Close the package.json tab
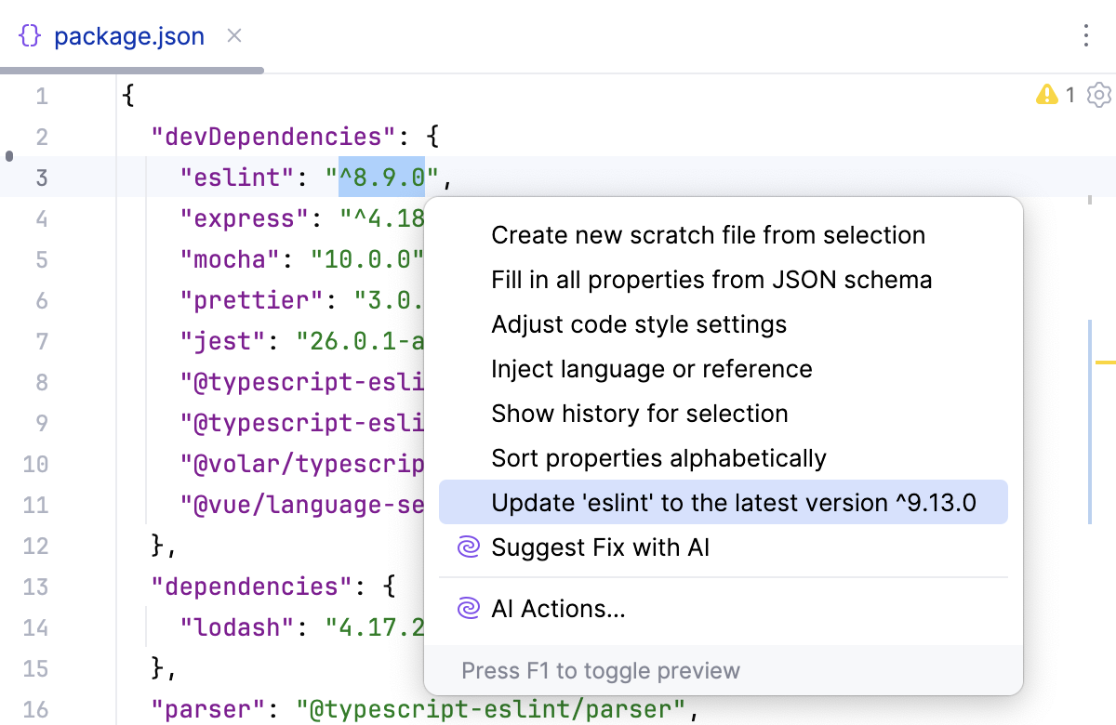Viewport: 1116px width, 725px height. (x=233, y=35)
